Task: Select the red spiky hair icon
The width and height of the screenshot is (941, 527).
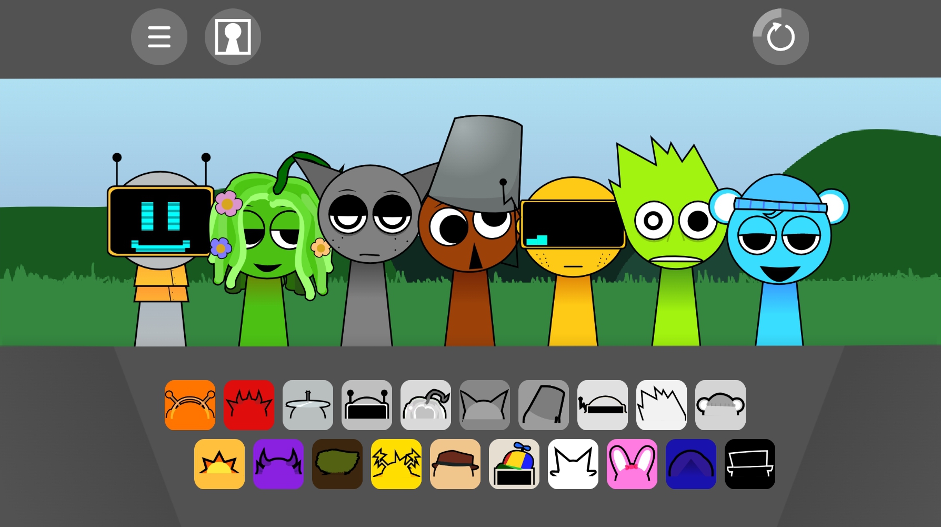Action: [249, 405]
